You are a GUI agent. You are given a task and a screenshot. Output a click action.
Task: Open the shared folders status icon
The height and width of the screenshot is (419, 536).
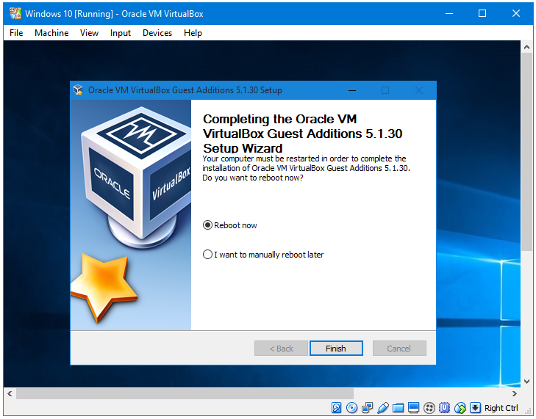click(x=399, y=408)
